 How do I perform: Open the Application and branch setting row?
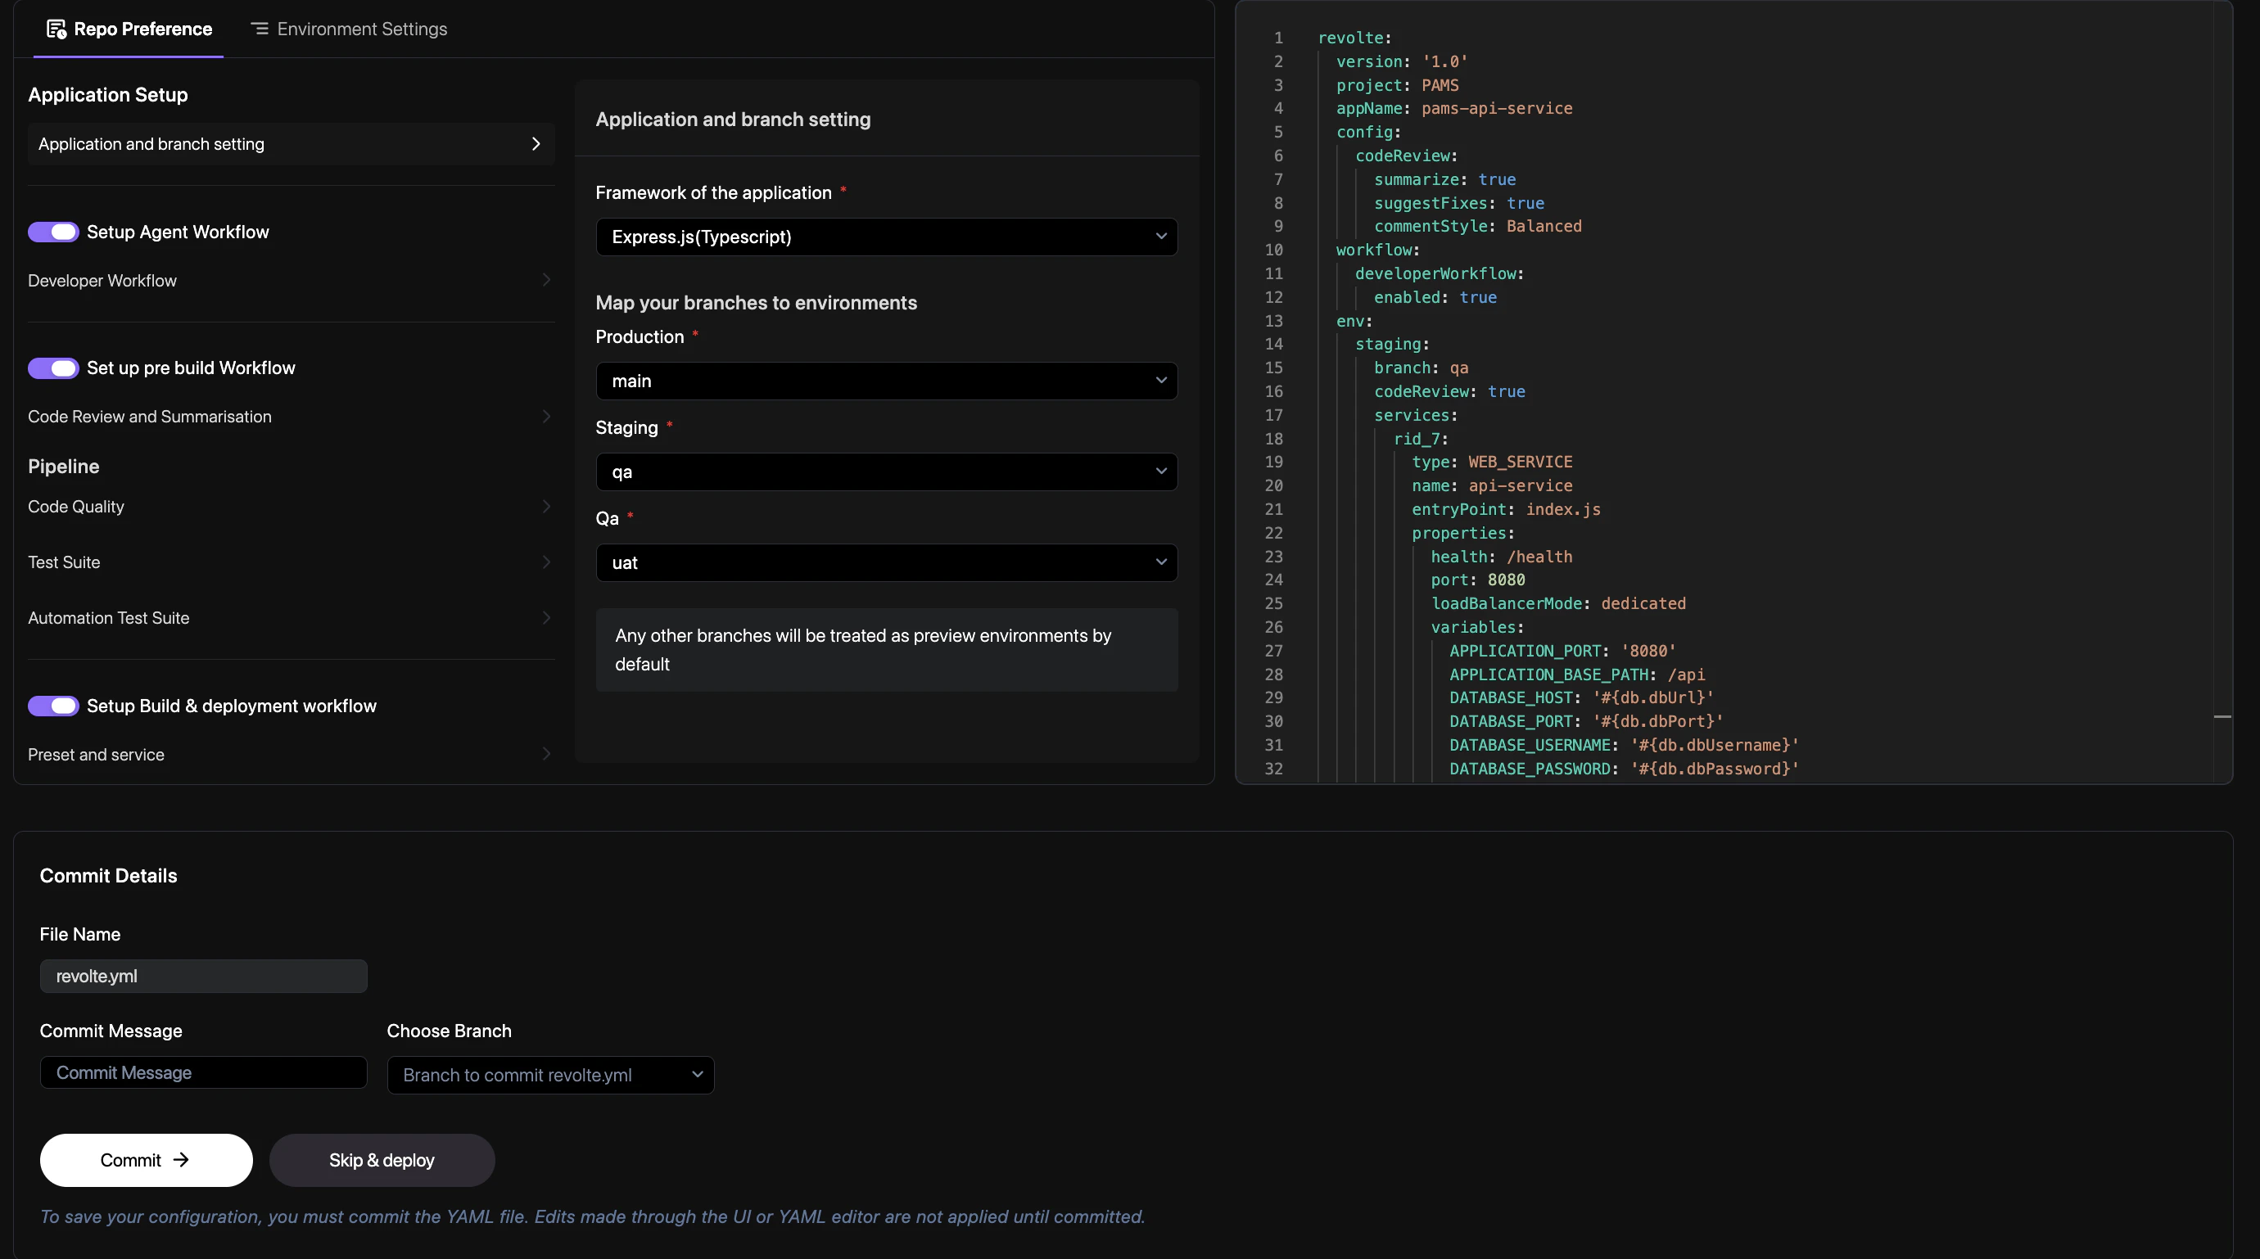(291, 144)
